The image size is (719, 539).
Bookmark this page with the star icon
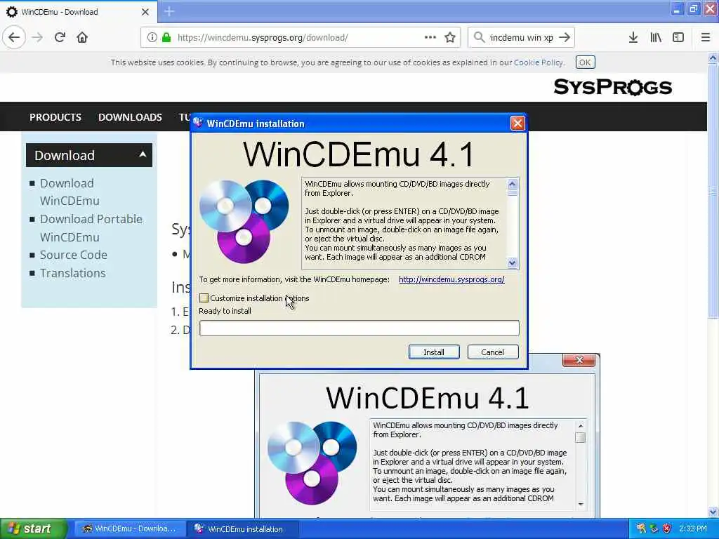tap(450, 38)
